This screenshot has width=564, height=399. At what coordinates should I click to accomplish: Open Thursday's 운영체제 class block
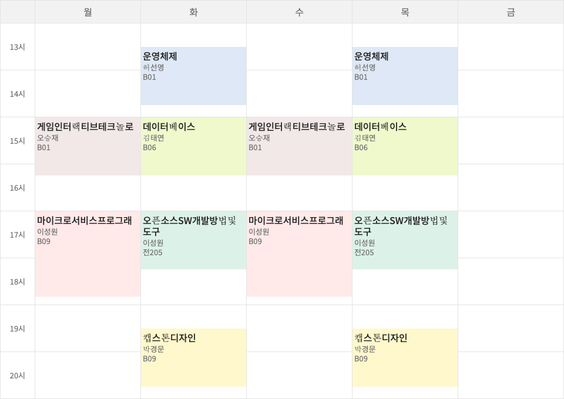click(405, 76)
